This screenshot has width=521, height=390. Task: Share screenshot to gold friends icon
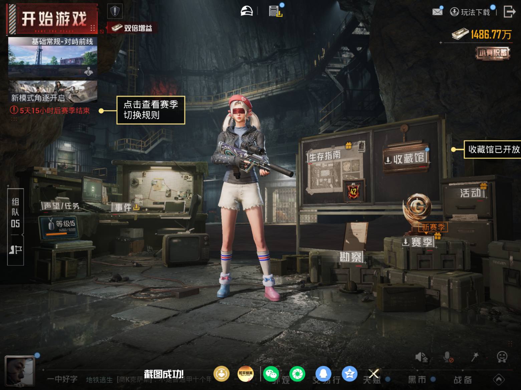point(221,374)
